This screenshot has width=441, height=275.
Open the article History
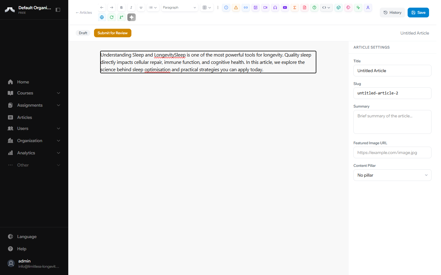(392, 12)
